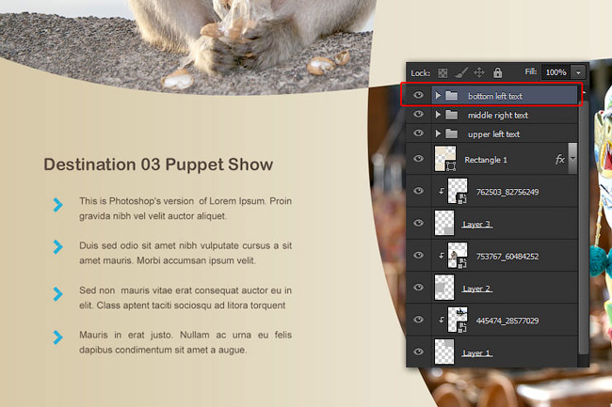This screenshot has width=612, height=407.
Task: Expand the bottom left text group
Action: click(x=438, y=96)
